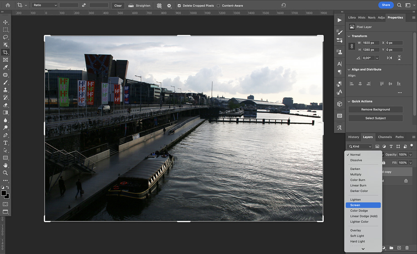417x254 pixels.
Task: Pick the Eyedropper tool
Action: click(6, 67)
